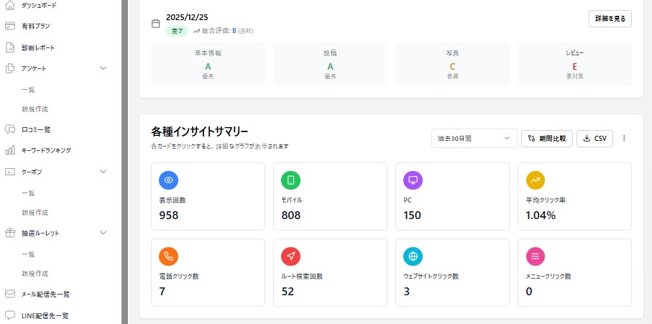This screenshot has height=324, width=652.
Task: Click the 詳細を見る button
Action: point(610,19)
